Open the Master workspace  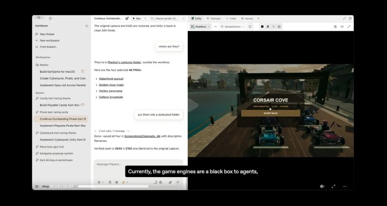[44, 65]
